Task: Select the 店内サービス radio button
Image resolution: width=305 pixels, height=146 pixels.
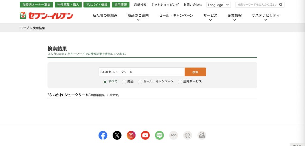Action: (180, 82)
